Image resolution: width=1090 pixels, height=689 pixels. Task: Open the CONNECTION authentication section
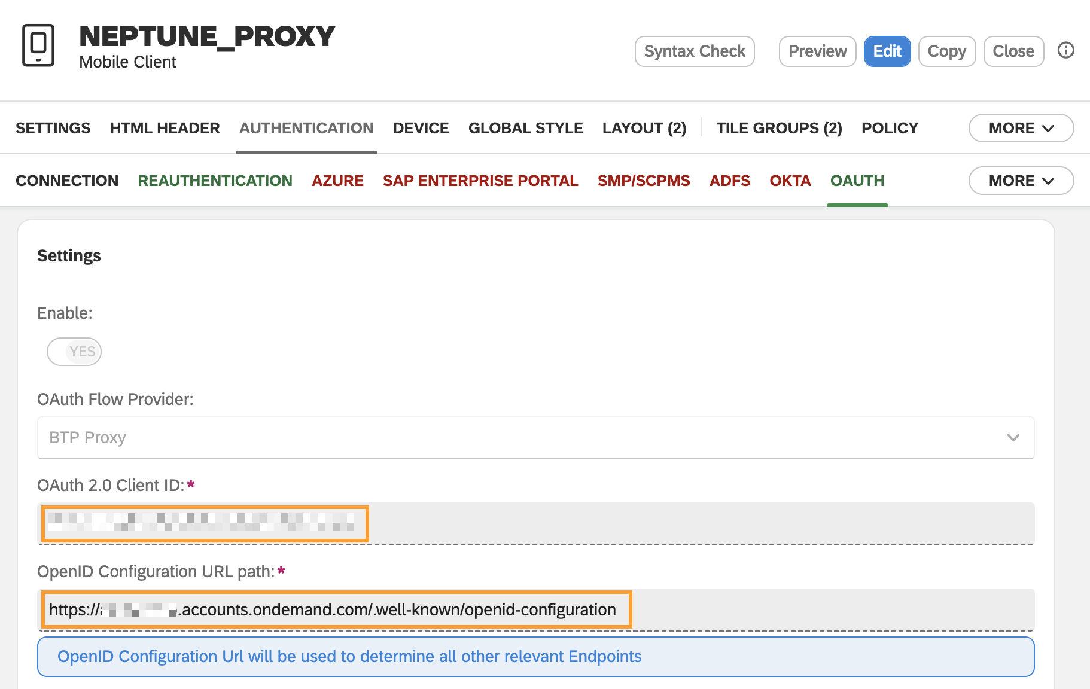pos(67,180)
